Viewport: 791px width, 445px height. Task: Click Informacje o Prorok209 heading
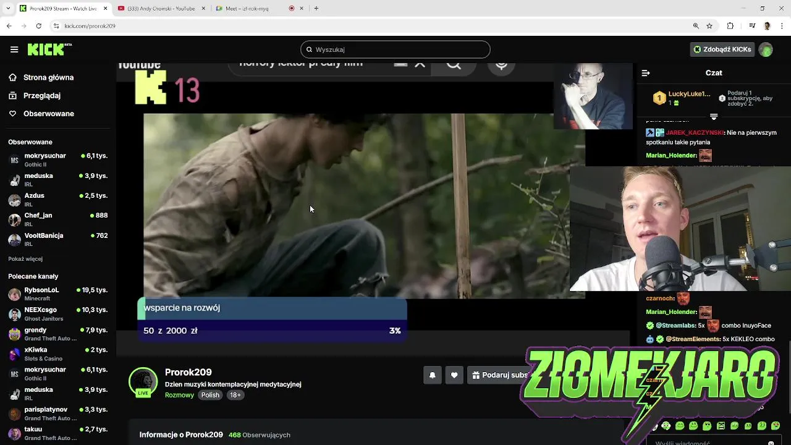click(181, 434)
